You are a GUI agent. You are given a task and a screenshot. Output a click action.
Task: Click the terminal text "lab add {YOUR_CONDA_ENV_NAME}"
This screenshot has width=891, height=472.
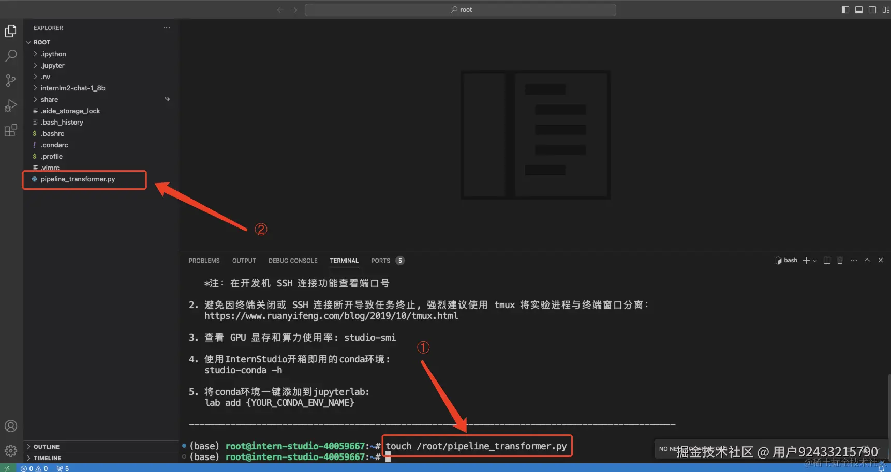pos(279,403)
